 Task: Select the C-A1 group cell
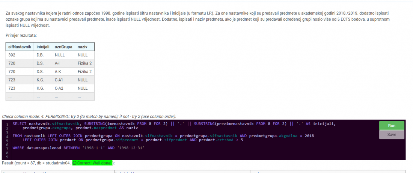tap(63, 80)
